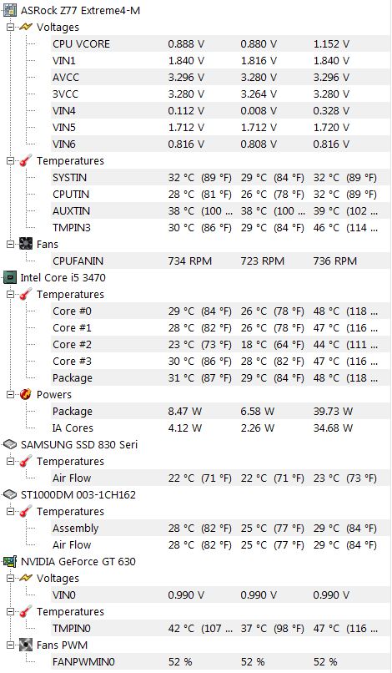Screen dimensions: 392x673
Task: Collapse the Powers node
Action: 10,394
